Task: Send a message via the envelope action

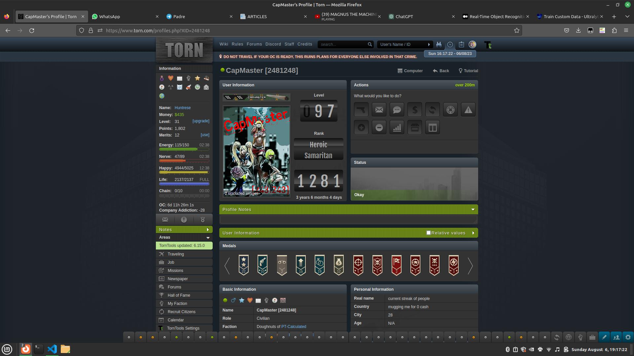Action: 379,110
